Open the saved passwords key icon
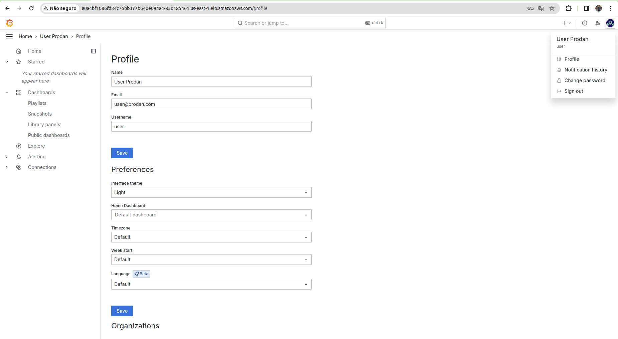This screenshot has width=618, height=339. point(530,8)
